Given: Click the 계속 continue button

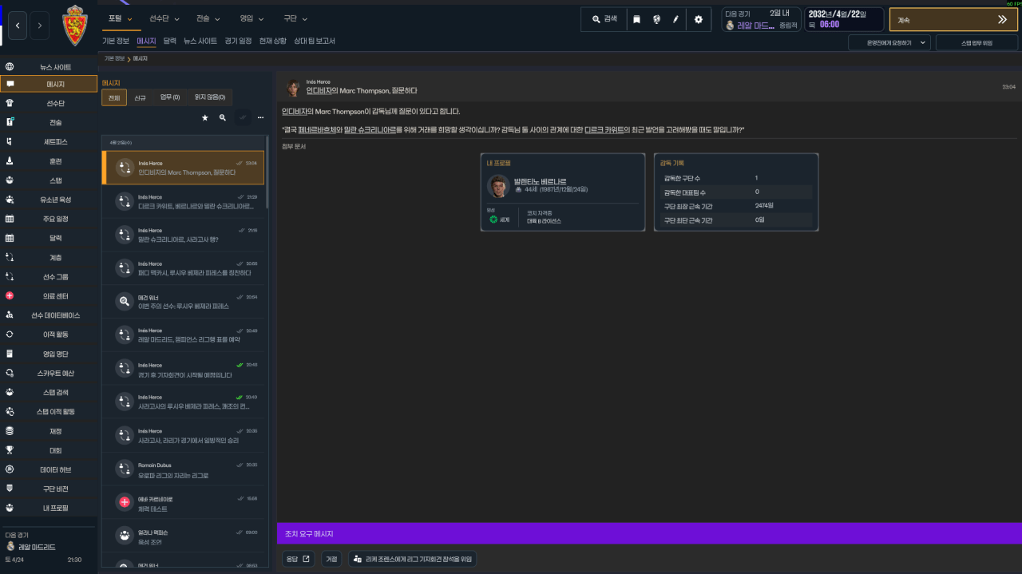Looking at the screenshot, I should tap(953, 19).
